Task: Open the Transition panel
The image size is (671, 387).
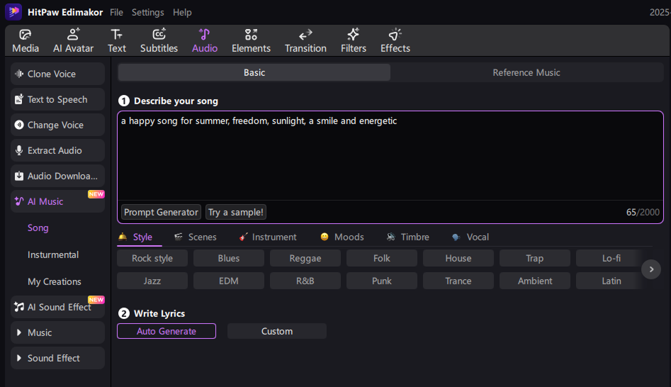Action: point(305,40)
